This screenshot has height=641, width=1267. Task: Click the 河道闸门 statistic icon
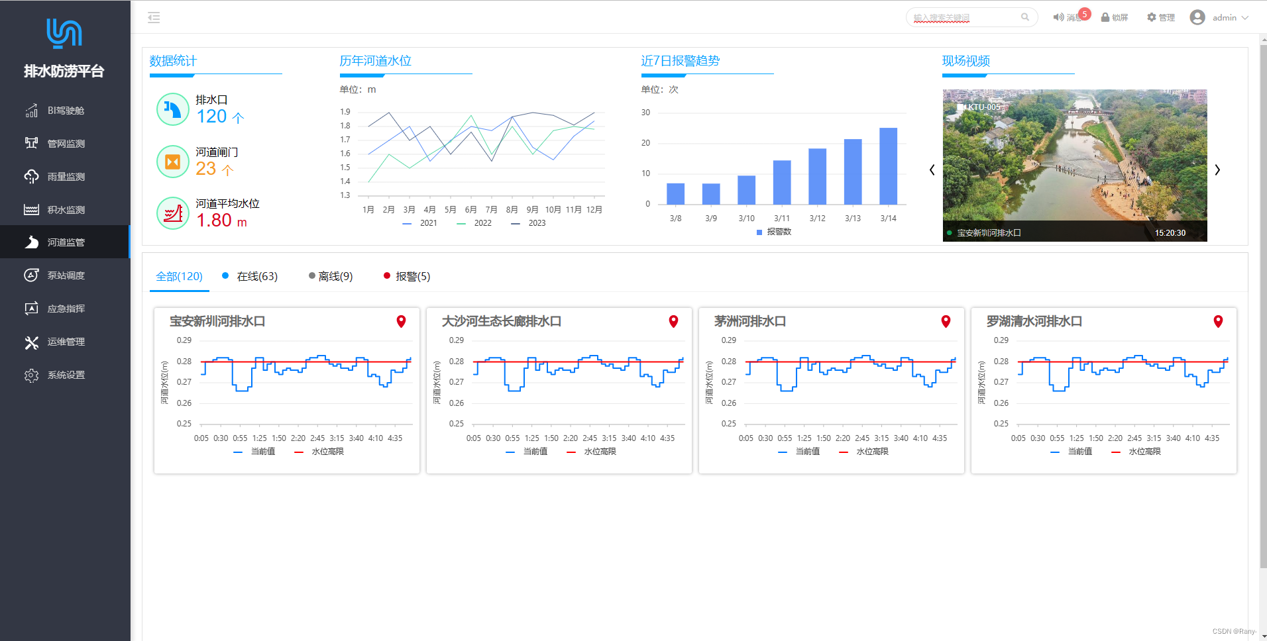(x=173, y=162)
